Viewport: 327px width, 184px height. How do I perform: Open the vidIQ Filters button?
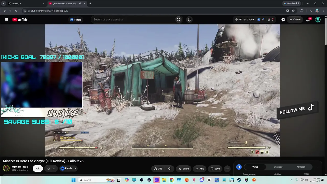point(76,20)
